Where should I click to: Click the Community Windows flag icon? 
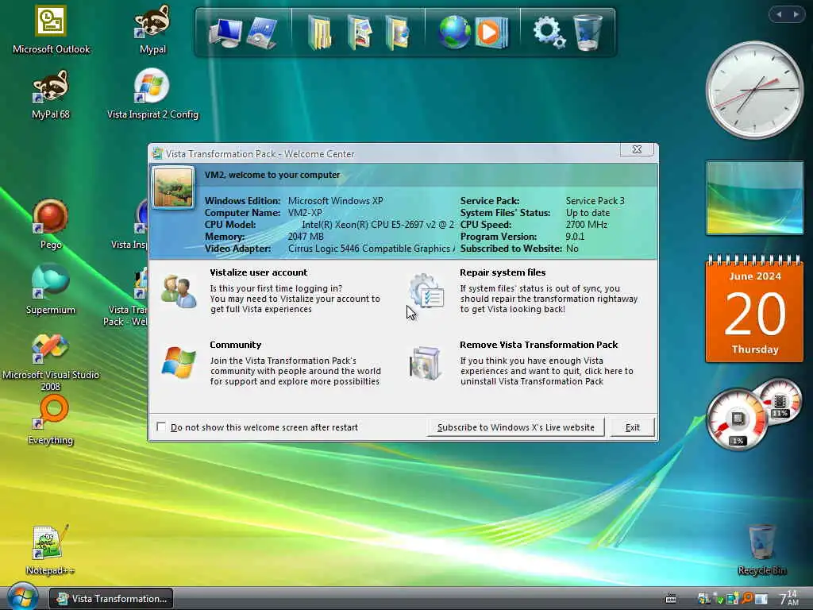(179, 363)
